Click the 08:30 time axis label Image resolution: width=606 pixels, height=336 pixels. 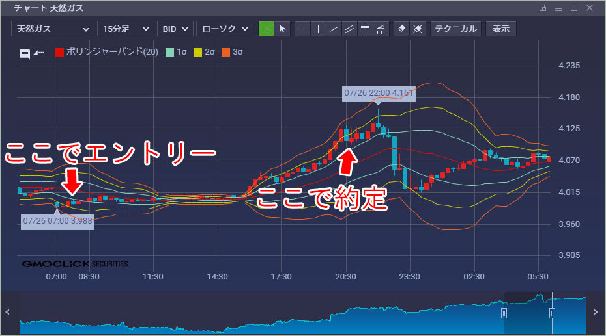89,277
